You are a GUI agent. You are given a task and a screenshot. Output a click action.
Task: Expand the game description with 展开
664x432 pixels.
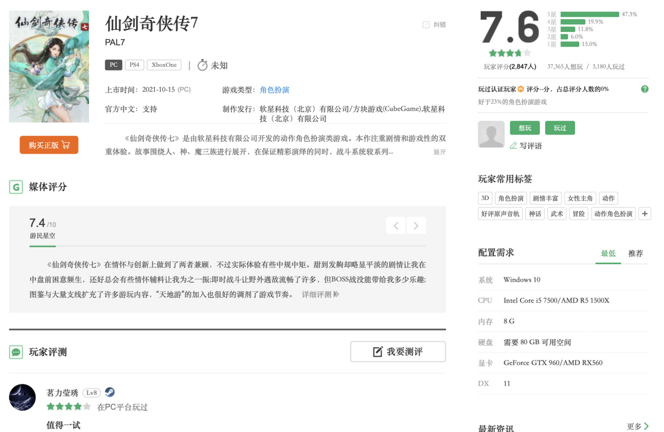pos(439,152)
